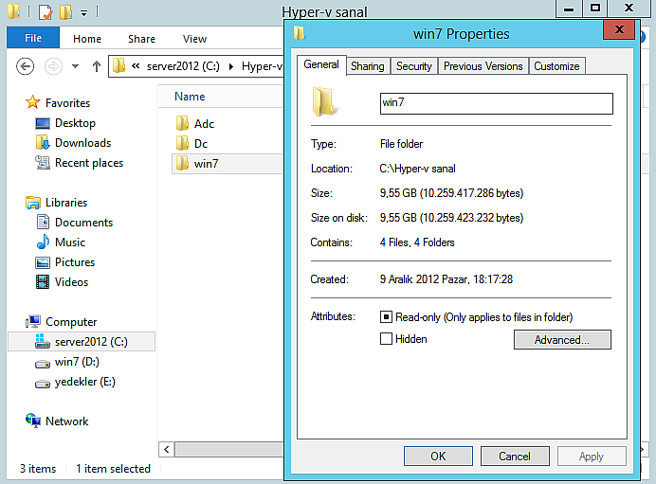Confirm with the OK button
The image size is (656, 484).
pyautogui.click(x=438, y=456)
